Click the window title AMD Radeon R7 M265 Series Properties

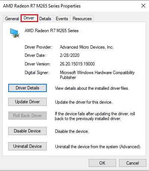click(x=42, y=6)
